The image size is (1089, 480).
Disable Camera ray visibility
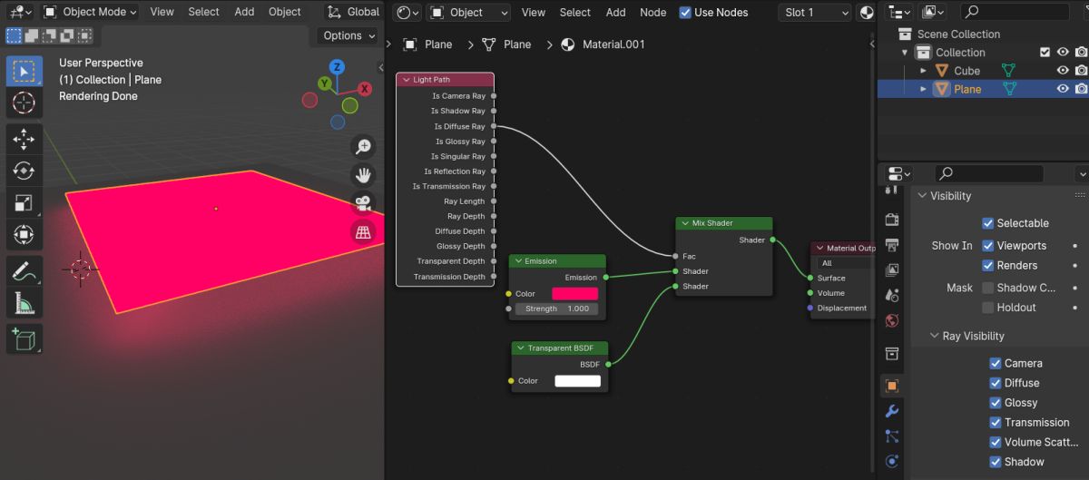(996, 363)
